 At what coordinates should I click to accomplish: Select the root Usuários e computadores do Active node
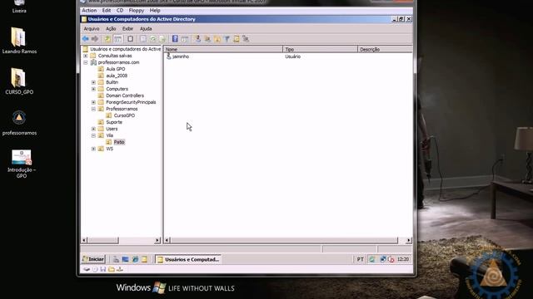point(126,49)
